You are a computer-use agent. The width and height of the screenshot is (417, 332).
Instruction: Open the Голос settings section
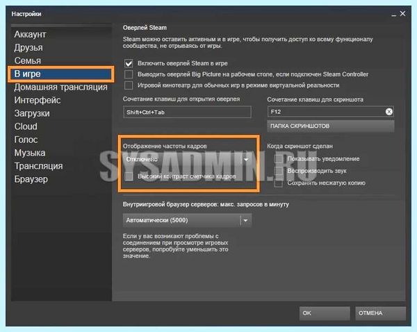tap(26, 140)
